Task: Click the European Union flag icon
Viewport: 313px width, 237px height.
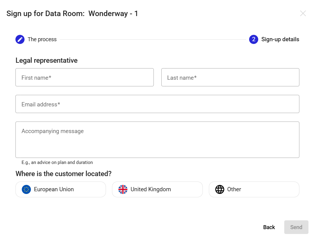Action: click(26, 189)
